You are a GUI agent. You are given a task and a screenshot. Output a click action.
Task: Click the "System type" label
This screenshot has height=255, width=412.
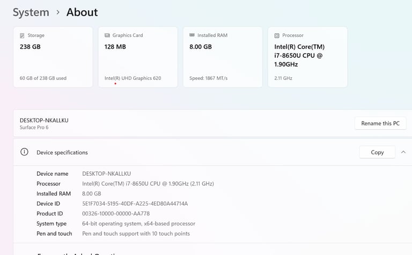pyautogui.click(x=51, y=224)
